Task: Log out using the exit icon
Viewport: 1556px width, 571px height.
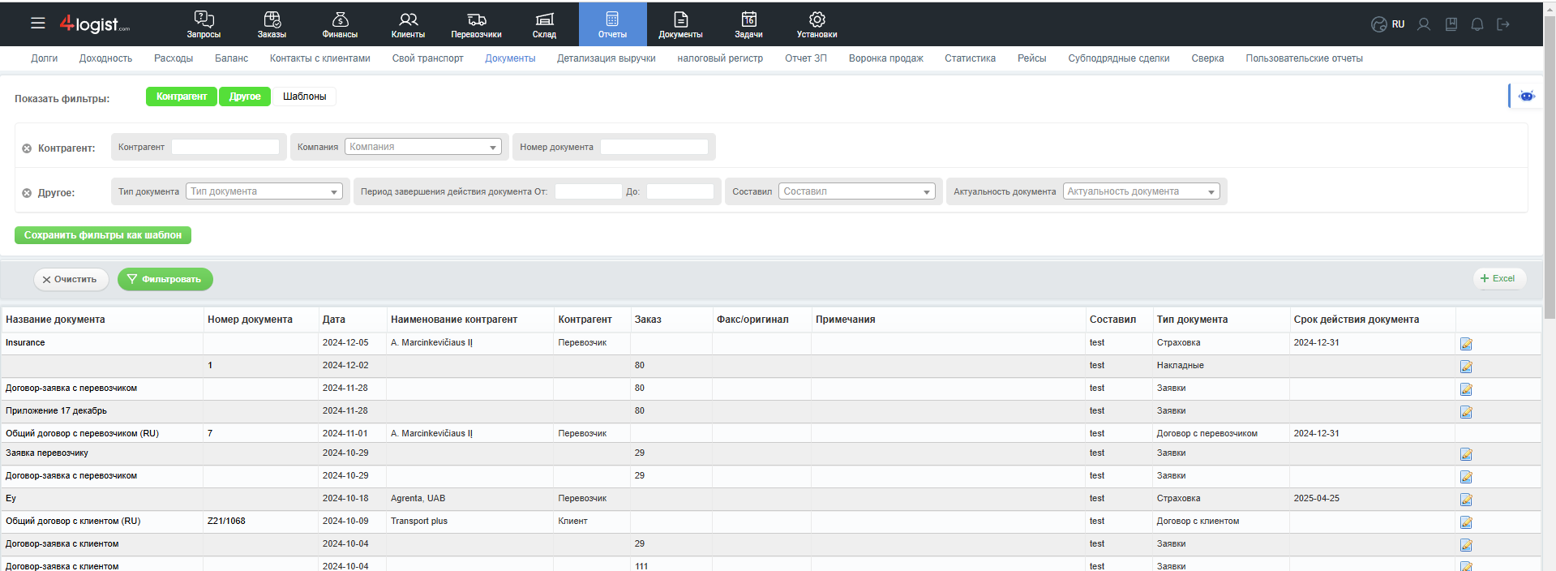Action: (1503, 24)
